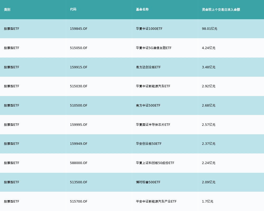
Task: Click the 3.48亿元 inflow value
Action: point(209,67)
